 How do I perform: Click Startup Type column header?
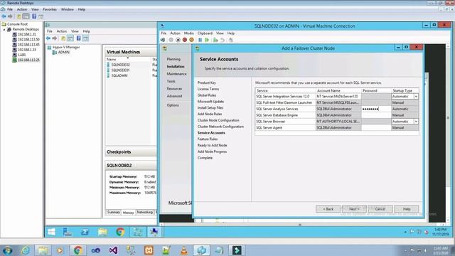point(405,90)
